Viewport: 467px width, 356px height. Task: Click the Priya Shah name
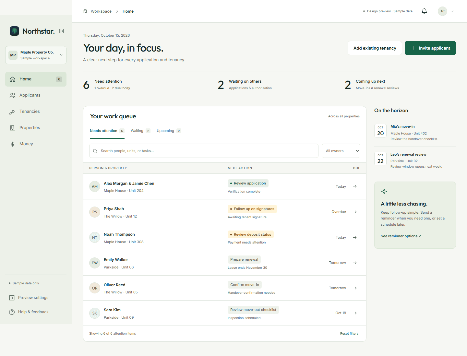click(x=114, y=209)
